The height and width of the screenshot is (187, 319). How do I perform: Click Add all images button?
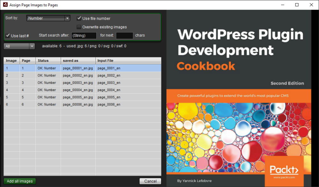click(x=20, y=181)
